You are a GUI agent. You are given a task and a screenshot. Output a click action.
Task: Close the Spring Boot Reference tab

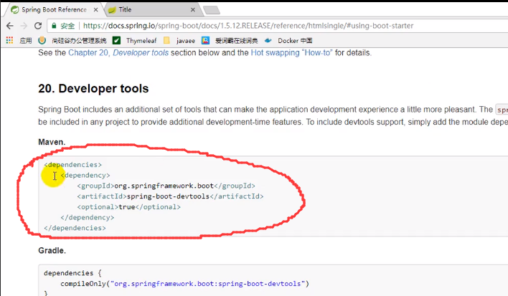coord(95,10)
